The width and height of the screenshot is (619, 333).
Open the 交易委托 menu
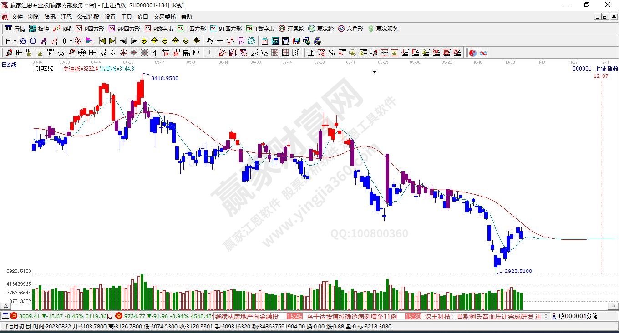[x=164, y=16]
